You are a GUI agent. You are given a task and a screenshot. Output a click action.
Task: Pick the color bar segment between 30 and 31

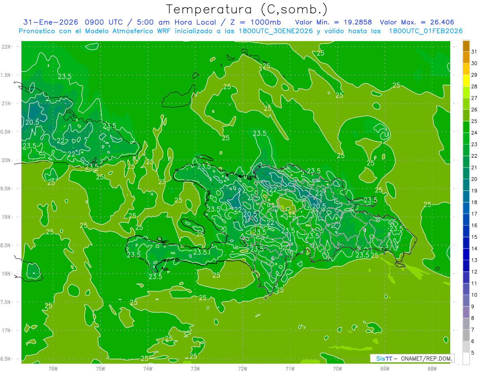[x=466, y=58]
